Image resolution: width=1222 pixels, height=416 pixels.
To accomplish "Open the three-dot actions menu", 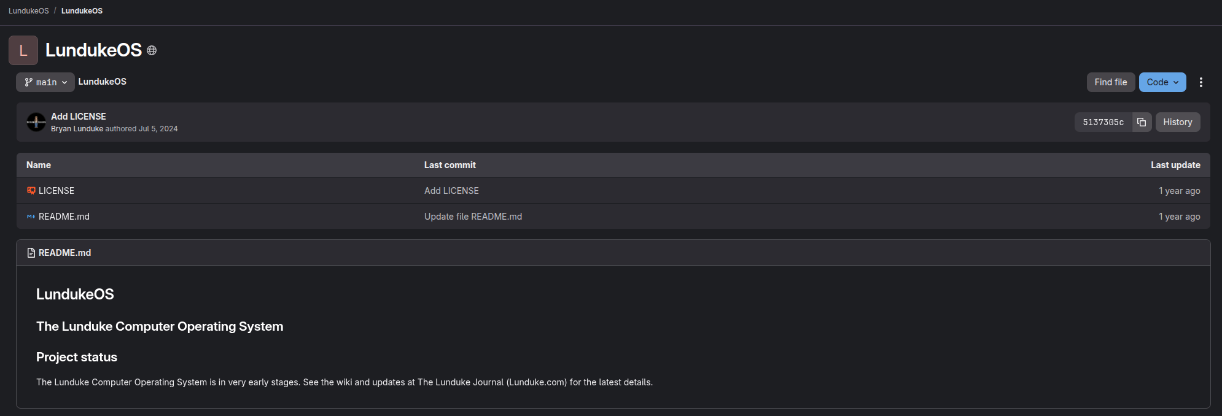I will click(x=1201, y=82).
